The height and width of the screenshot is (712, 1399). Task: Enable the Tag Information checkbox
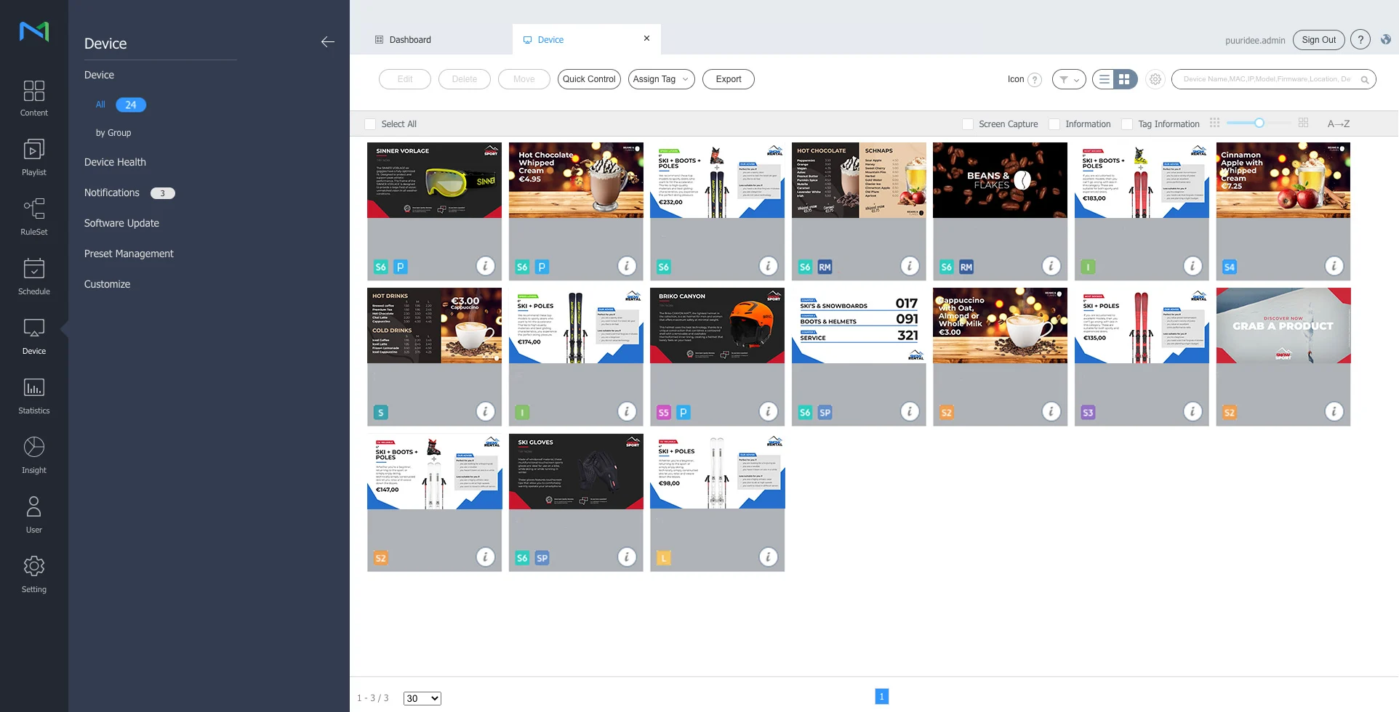tap(1126, 124)
